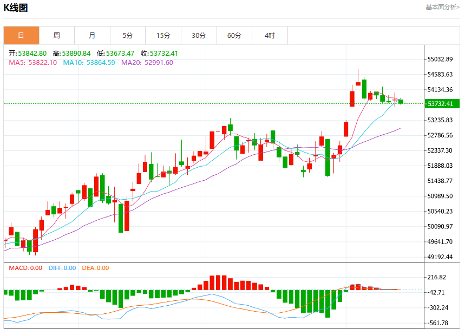Open the 30分 interval tab

click(199, 36)
